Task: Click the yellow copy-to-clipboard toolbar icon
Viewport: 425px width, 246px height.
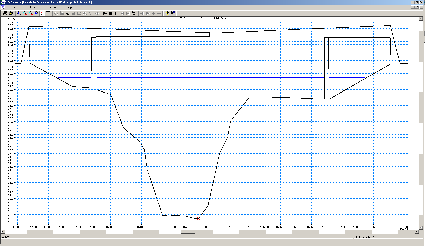Action: click(x=11, y=13)
